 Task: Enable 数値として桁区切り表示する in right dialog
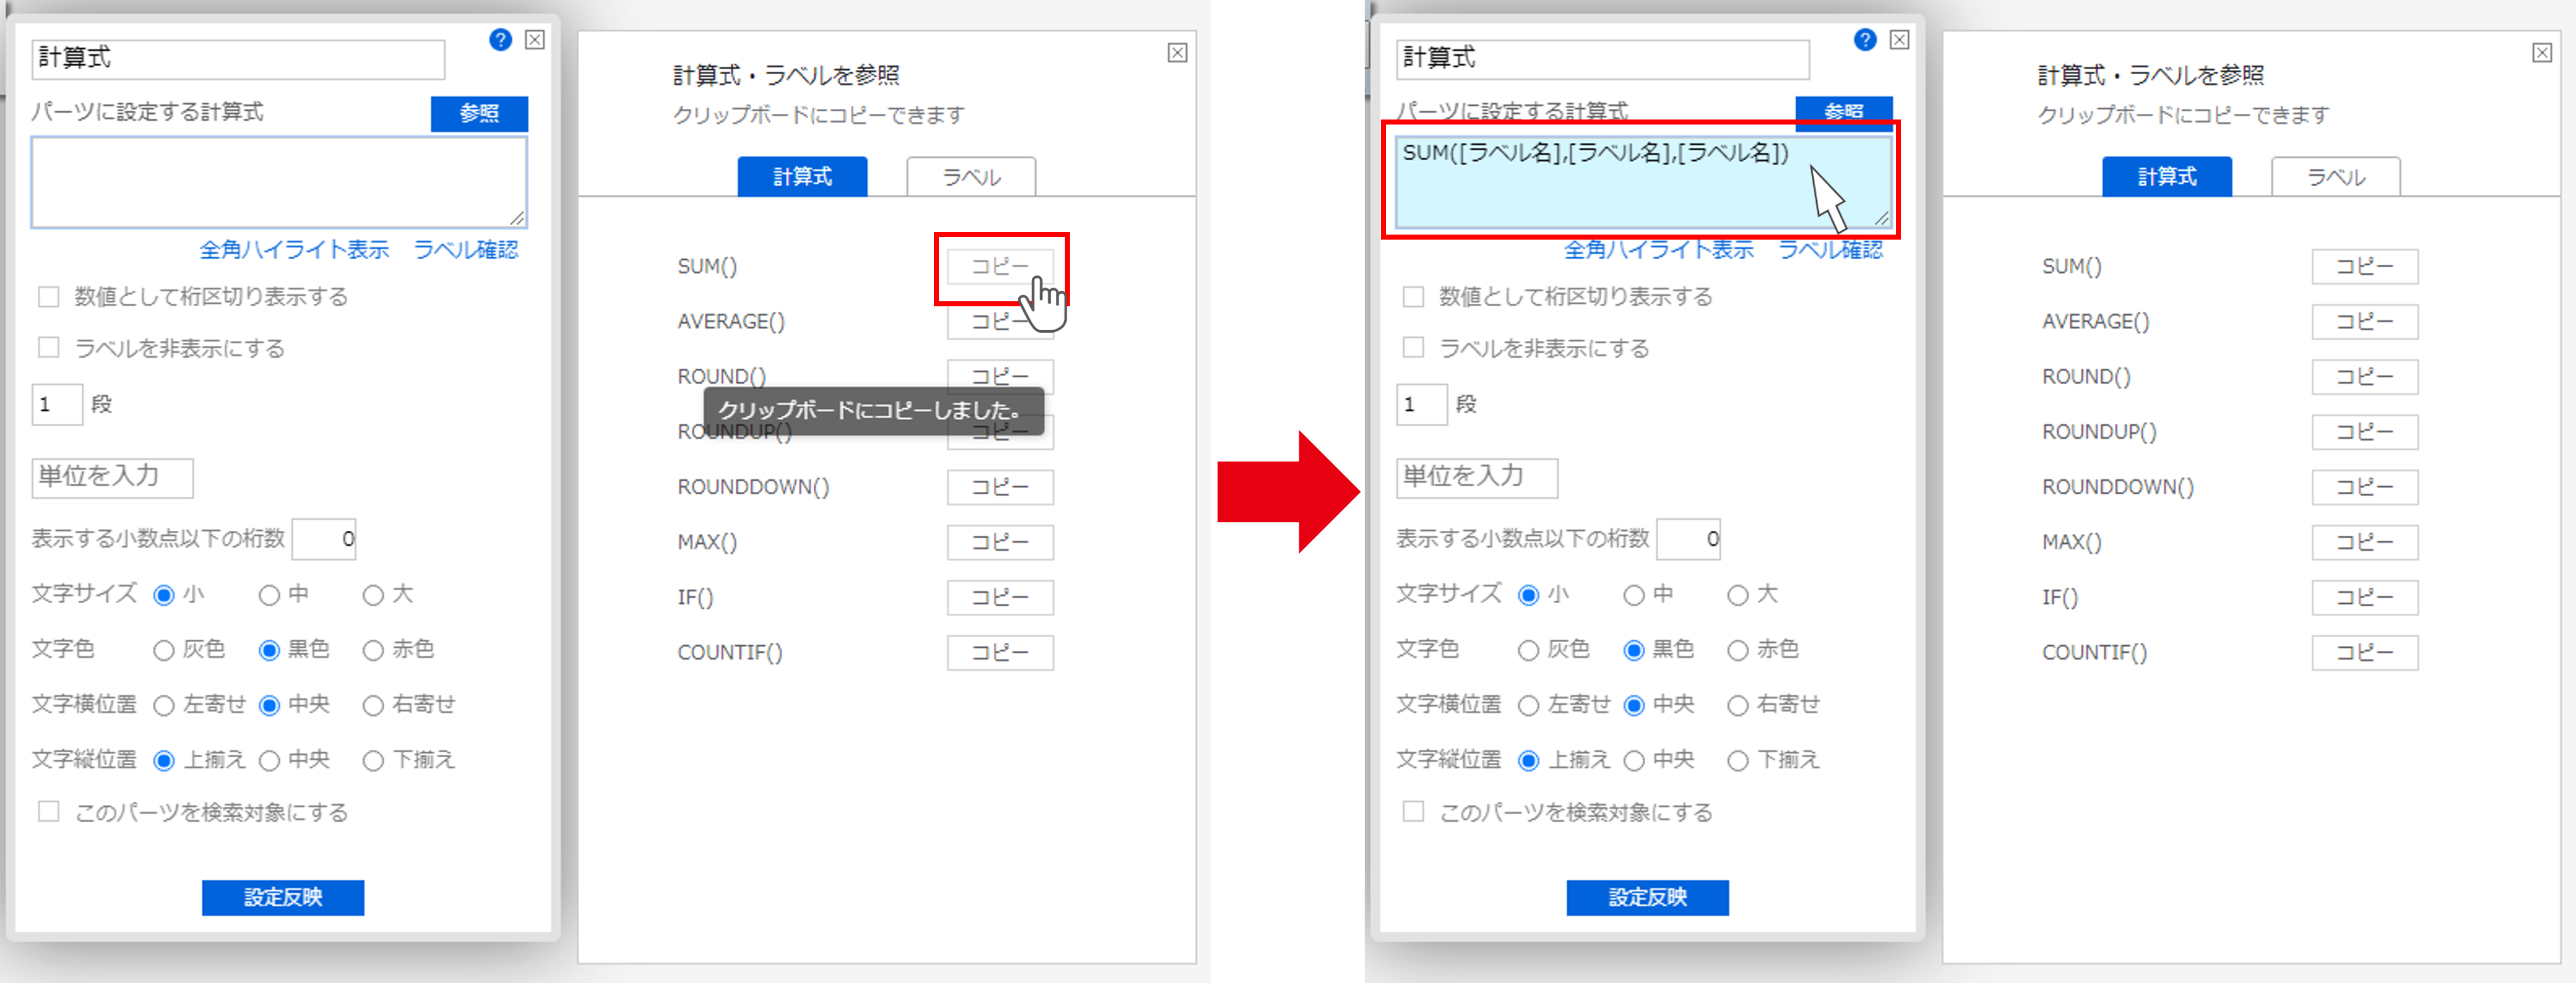(1413, 297)
